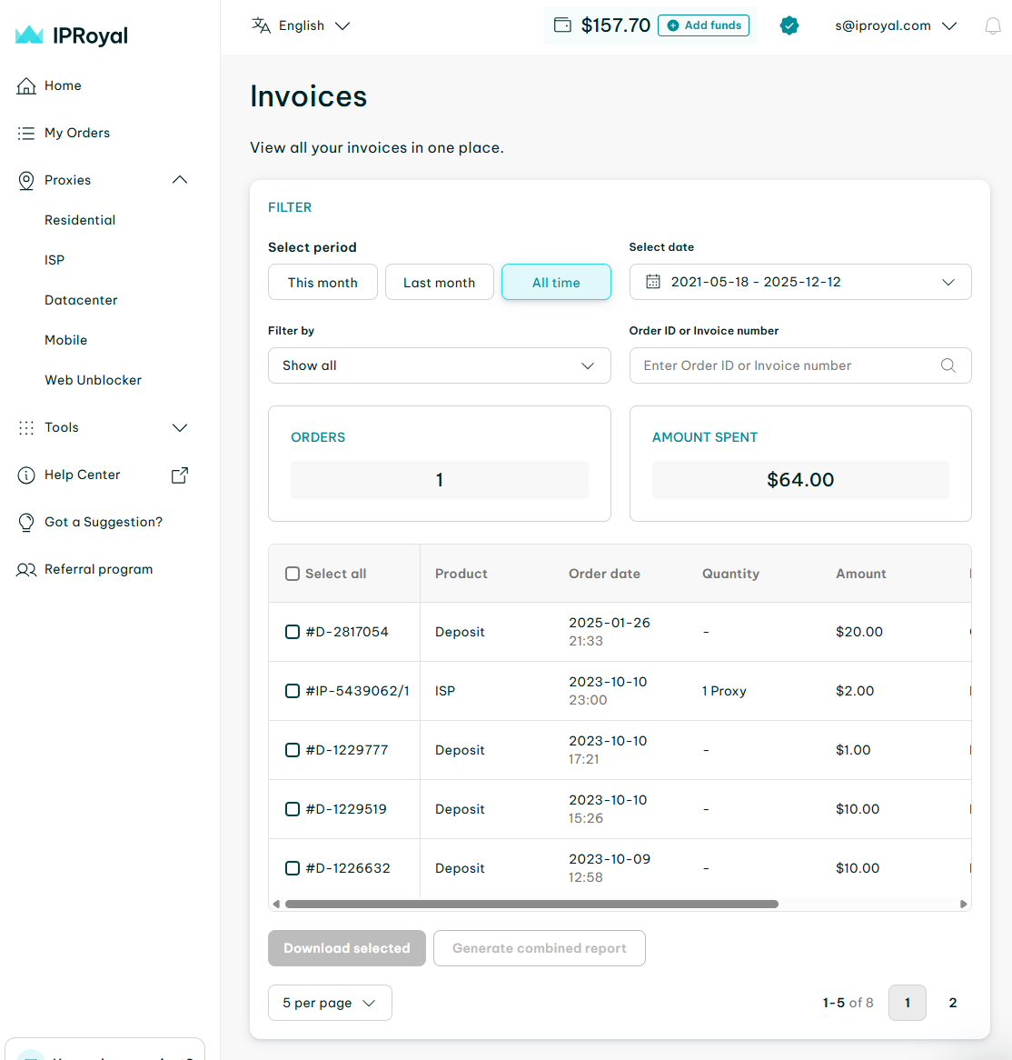Click the verified account badge icon
Viewport: 1012px width, 1060px height.
[789, 26]
